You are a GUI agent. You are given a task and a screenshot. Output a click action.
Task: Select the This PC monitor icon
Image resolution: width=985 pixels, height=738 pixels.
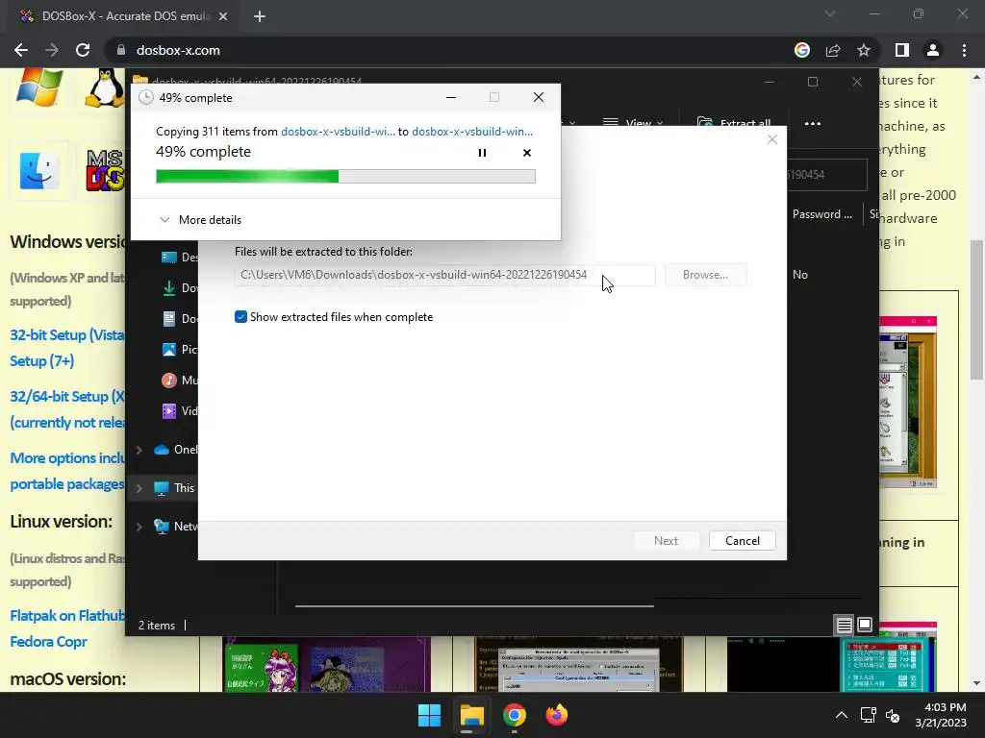(162, 488)
